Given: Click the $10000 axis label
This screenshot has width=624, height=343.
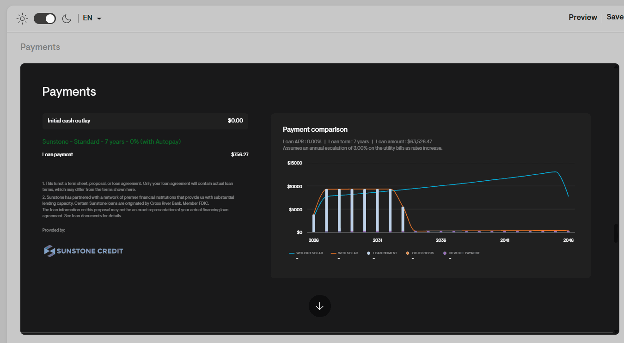Looking at the screenshot, I should tap(294, 186).
